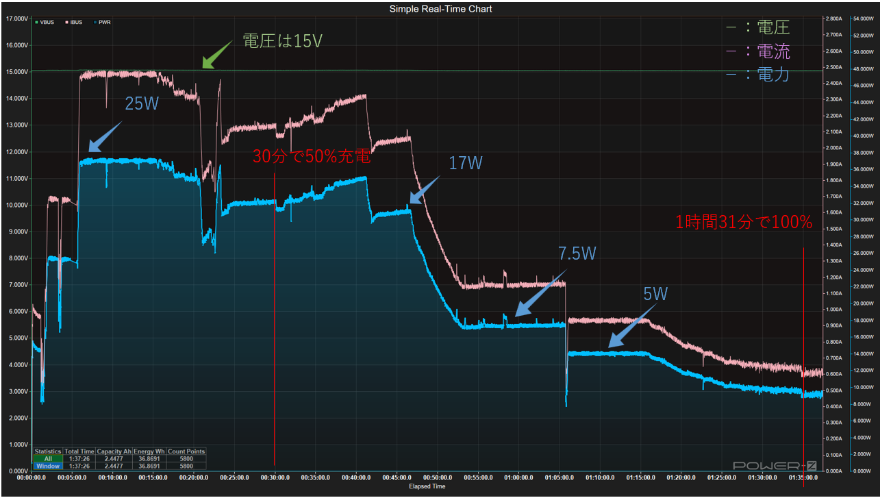Select the blue Window statistics row
The height and width of the screenshot is (498, 880).
[119, 466]
